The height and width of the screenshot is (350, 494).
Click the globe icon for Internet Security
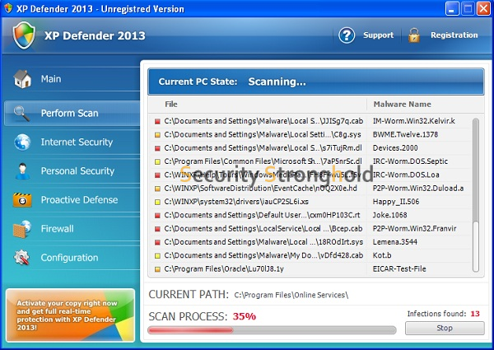(22, 142)
